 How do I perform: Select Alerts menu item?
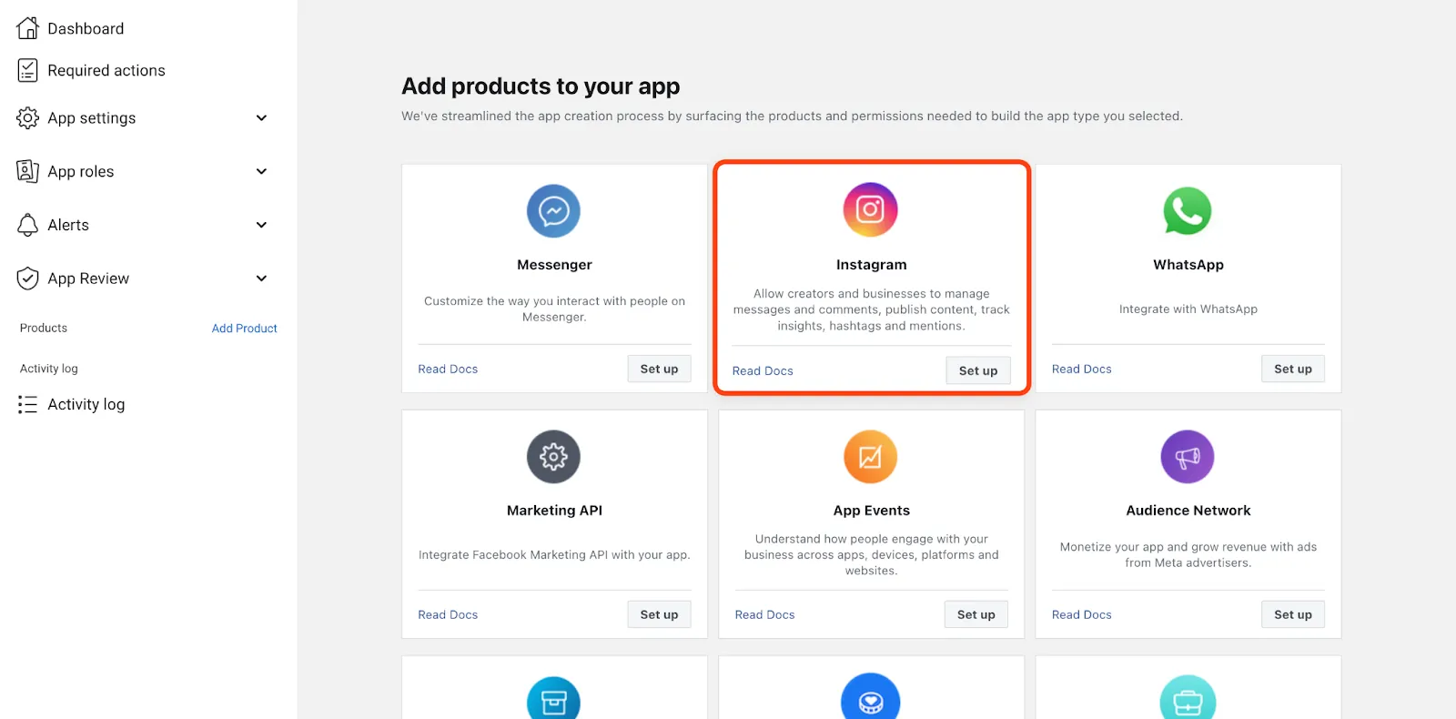pyautogui.click(x=68, y=225)
